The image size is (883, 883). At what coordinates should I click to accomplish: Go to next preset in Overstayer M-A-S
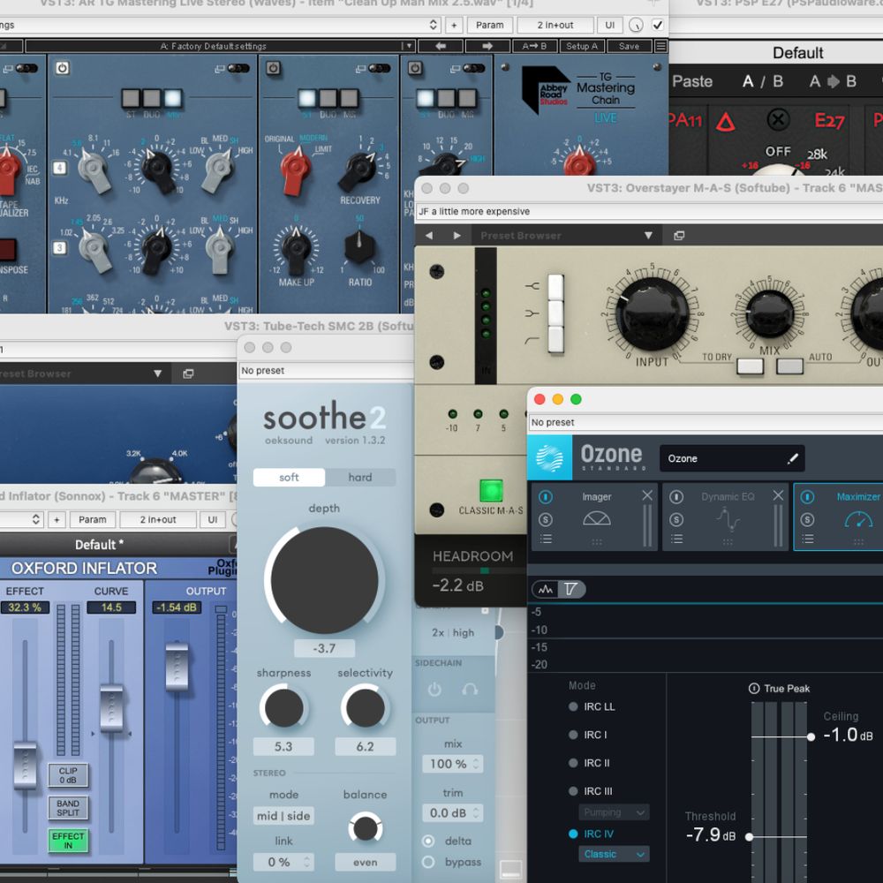pyautogui.click(x=457, y=236)
